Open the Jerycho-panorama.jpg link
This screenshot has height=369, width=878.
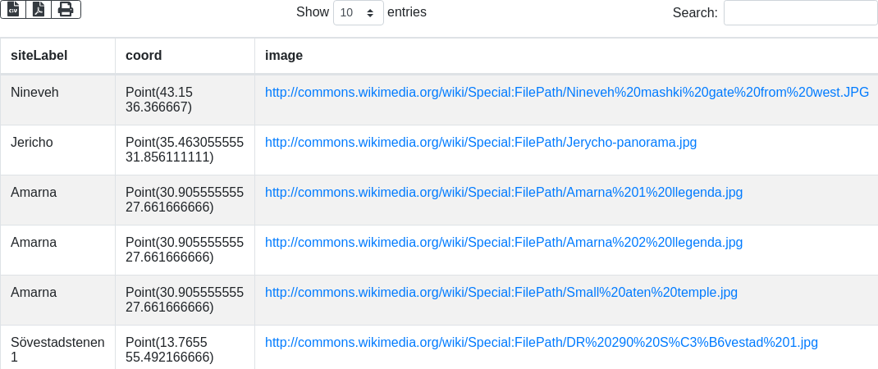(480, 143)
